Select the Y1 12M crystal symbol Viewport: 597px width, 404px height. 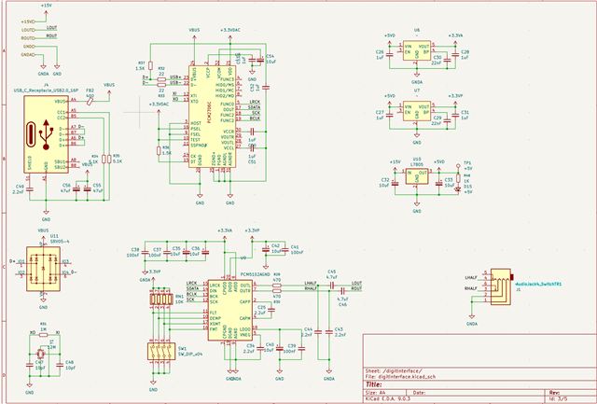(x=40, y=354)
